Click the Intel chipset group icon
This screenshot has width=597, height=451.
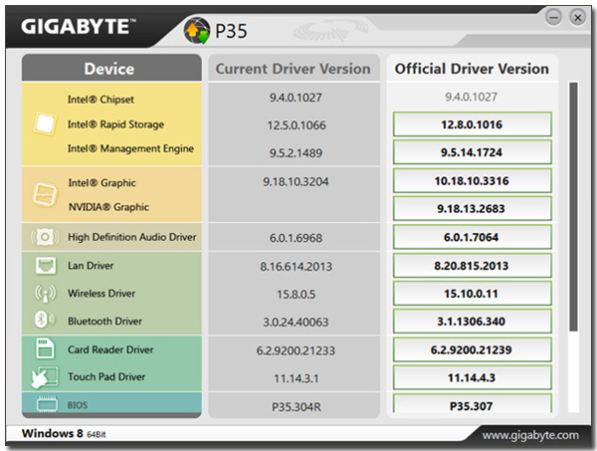coord(45,123)
